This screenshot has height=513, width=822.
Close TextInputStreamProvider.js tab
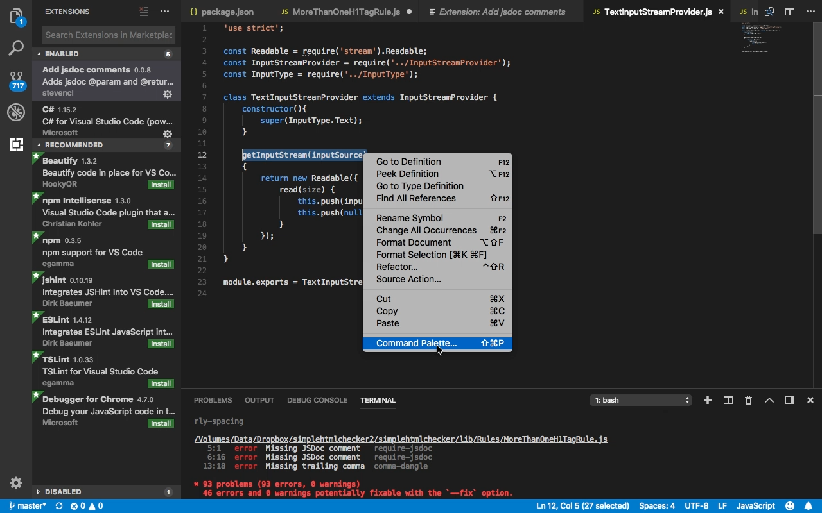pos(722,12)
